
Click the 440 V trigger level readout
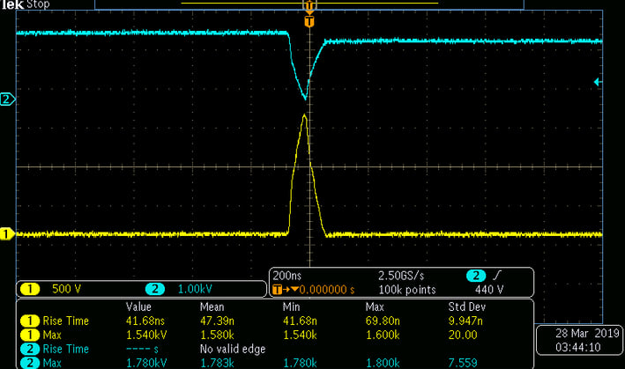489,290
